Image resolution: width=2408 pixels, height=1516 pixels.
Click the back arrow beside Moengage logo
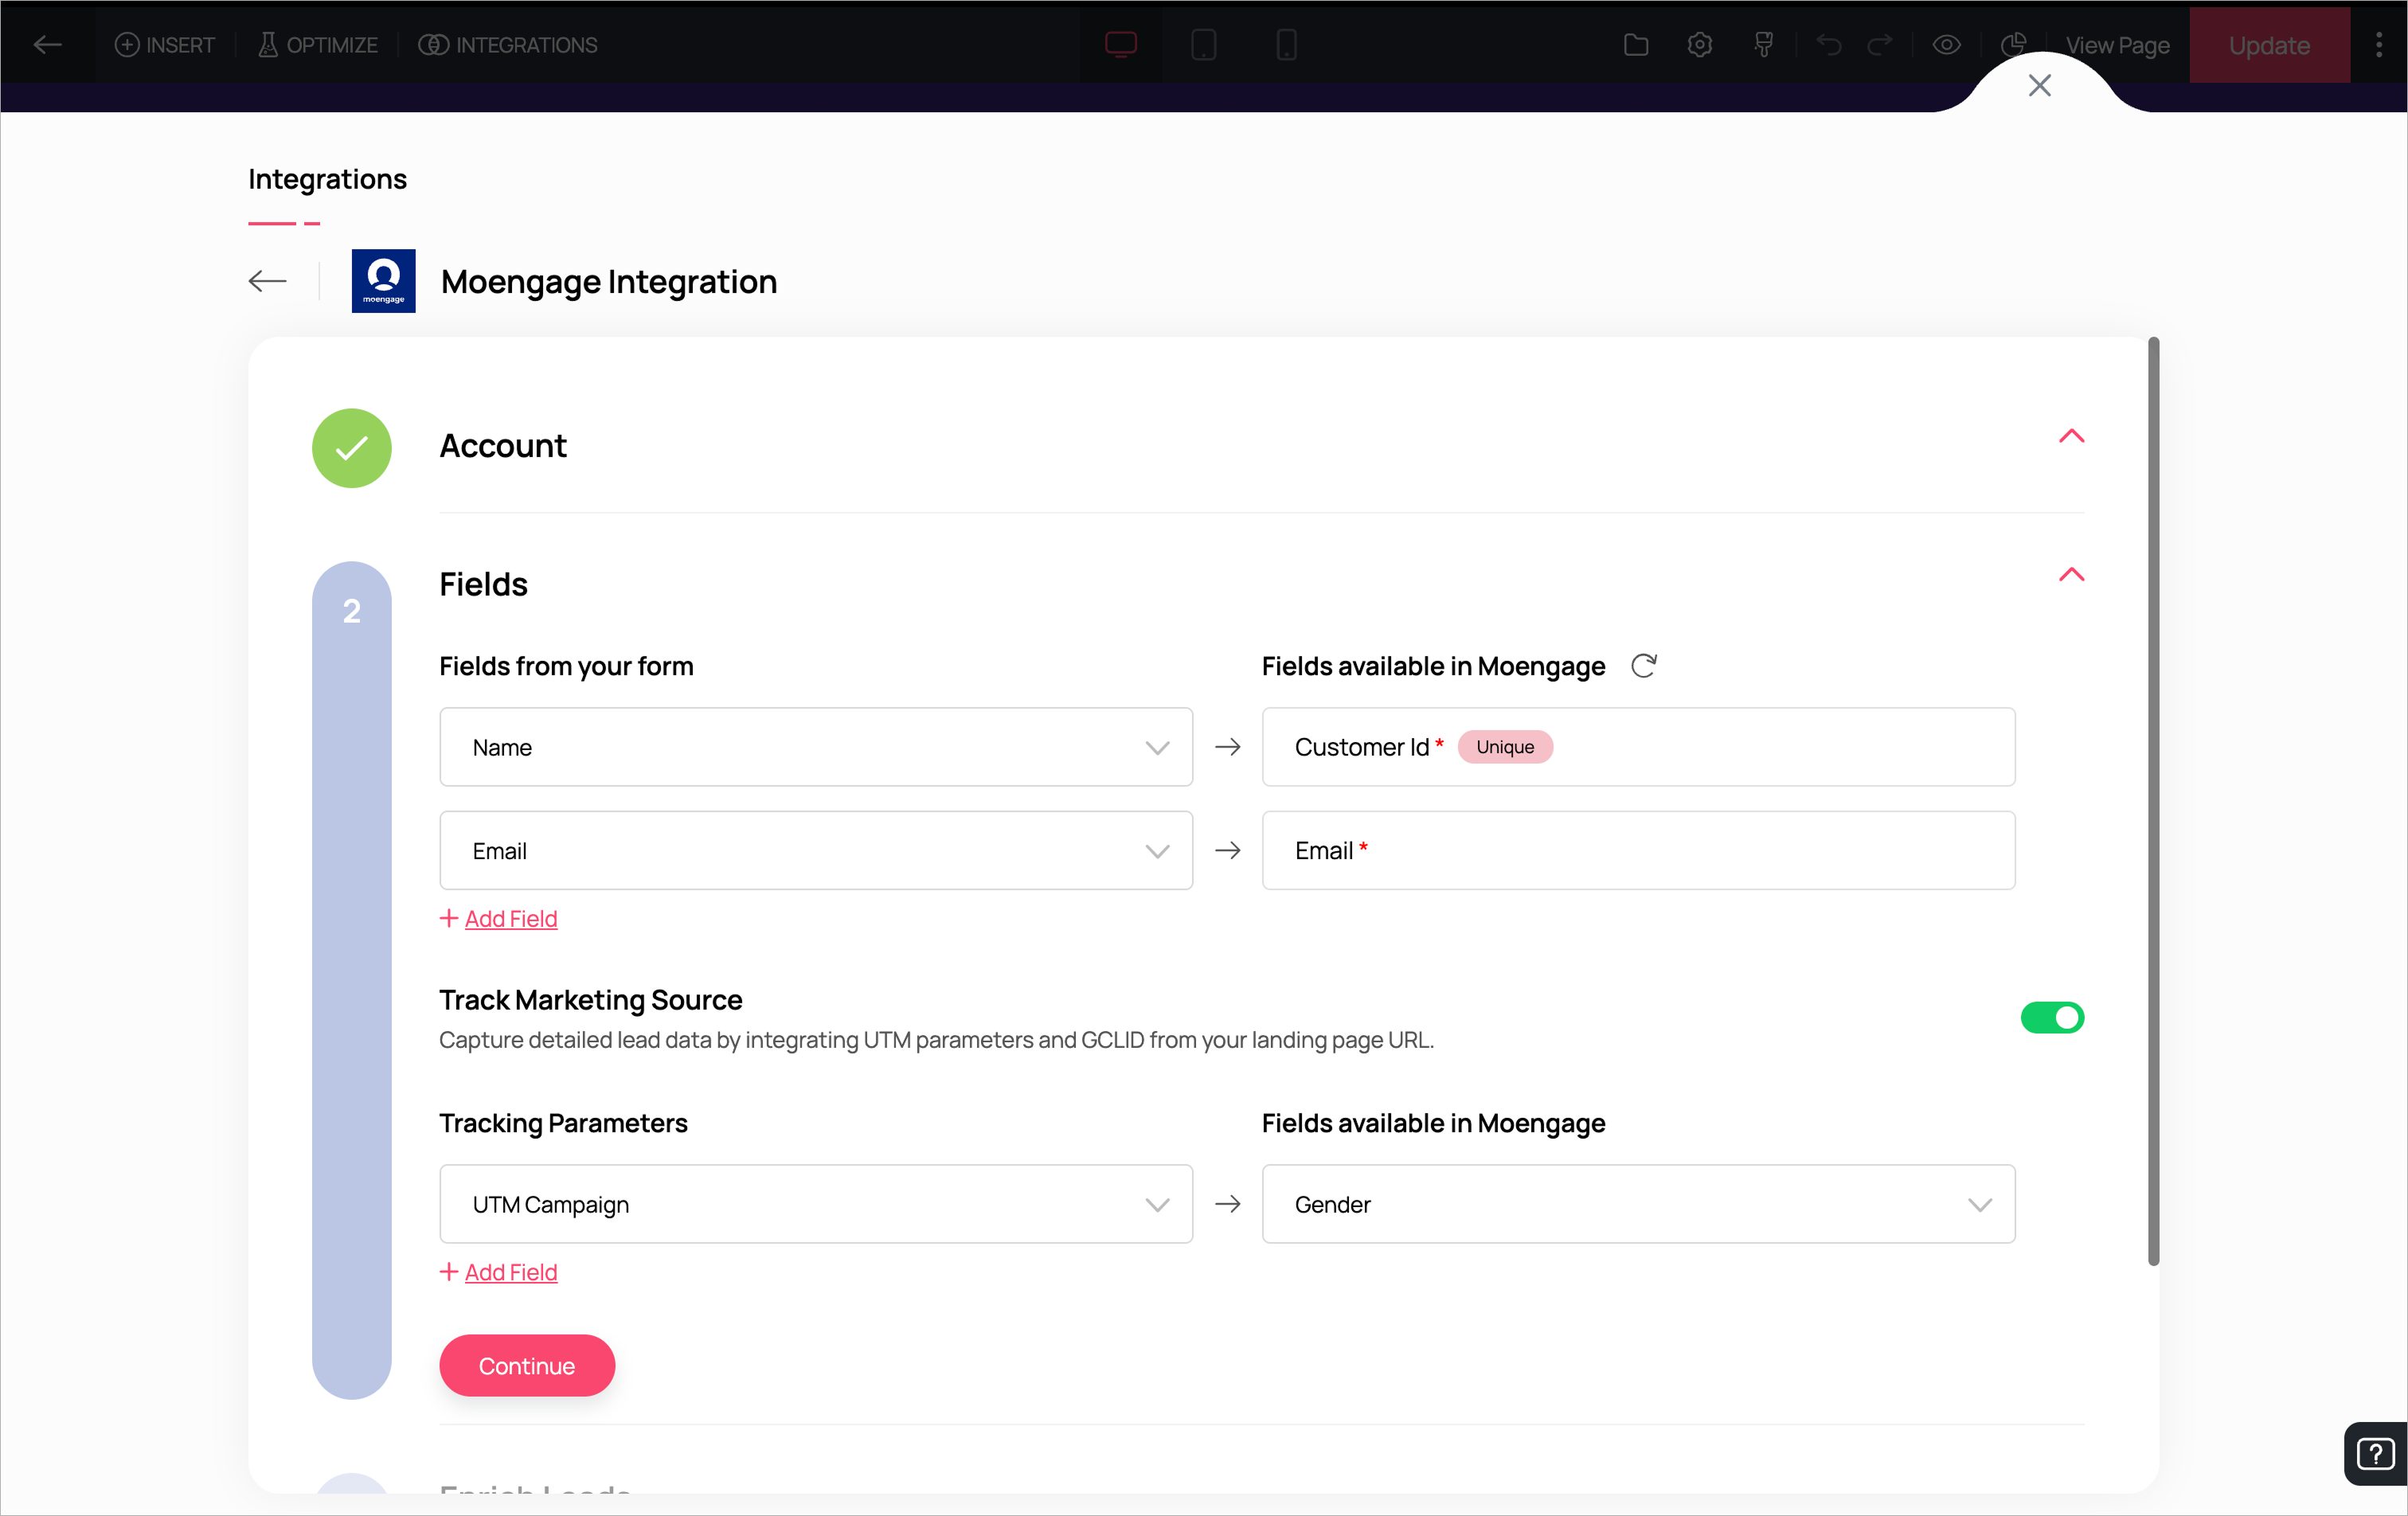267,281
